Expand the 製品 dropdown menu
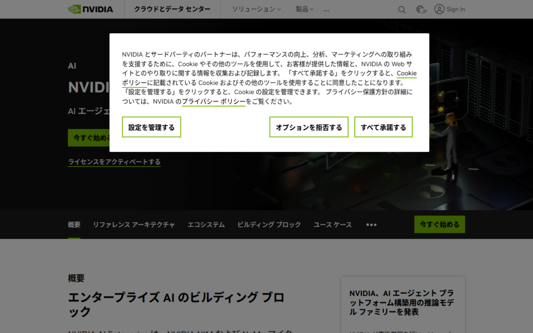This screenshot has height=333, width=533. (304, 9)
